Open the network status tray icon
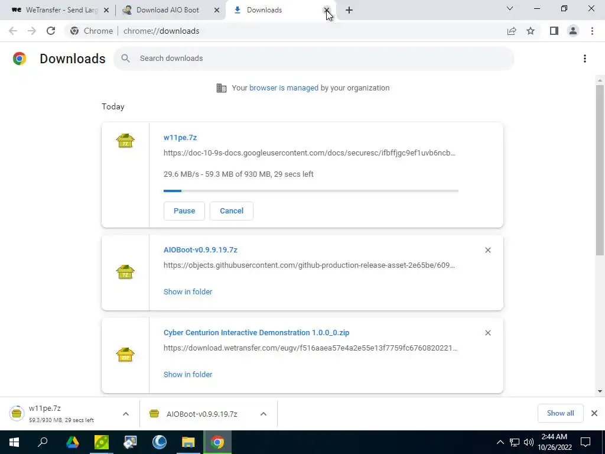The height and width of the screenshot is (454, 605). [x=515, y=442]
